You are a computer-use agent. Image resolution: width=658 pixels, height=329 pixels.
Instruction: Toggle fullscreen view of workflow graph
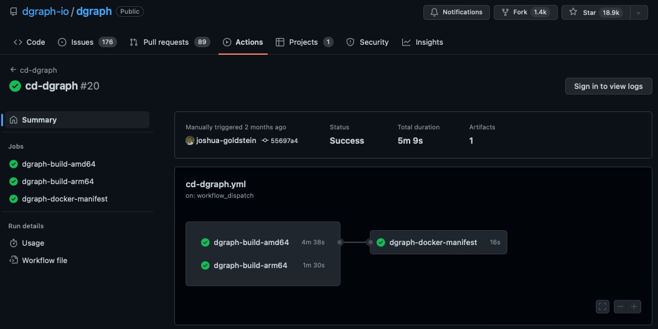point(603,307)
